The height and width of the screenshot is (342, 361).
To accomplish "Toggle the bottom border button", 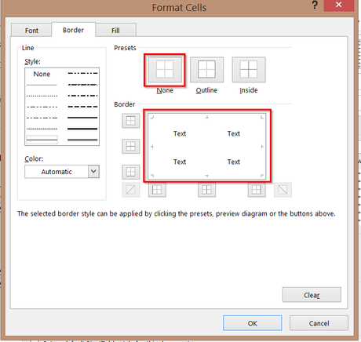I will click(x=130, y=172).
